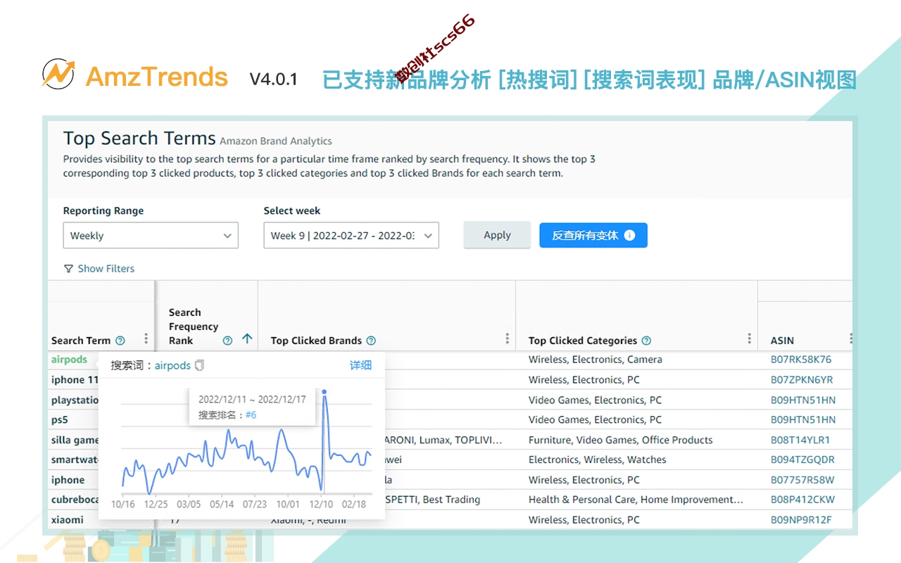
Task: Click the peak data point on chart
Action: [324, 392]
